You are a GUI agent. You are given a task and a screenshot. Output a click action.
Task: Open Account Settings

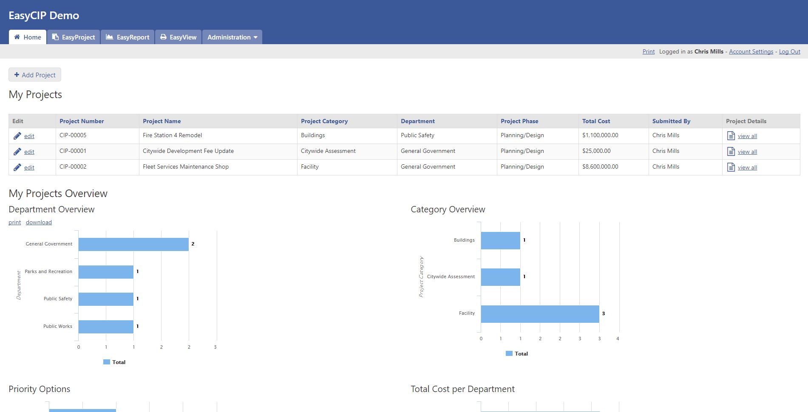click(751, 51)
